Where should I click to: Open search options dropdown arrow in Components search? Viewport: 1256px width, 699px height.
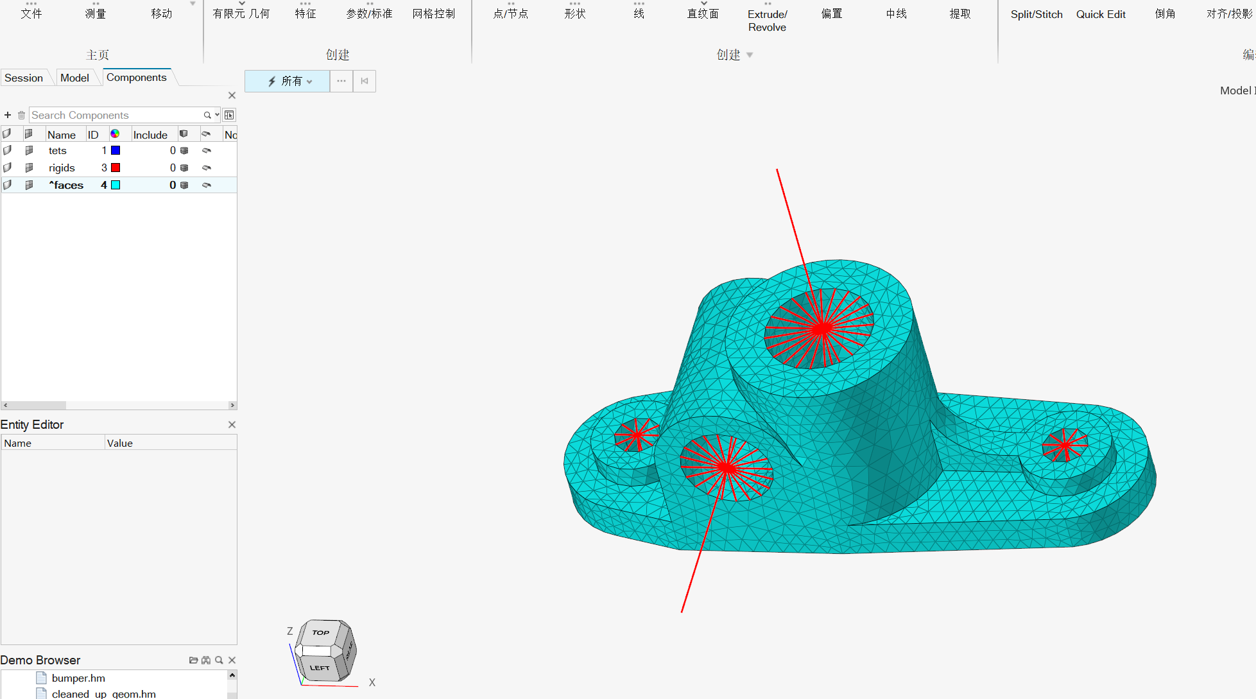(217, 115)
